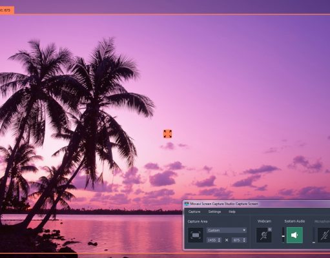Image resolution: width=330 pixels, height=258 pixels.
Task: Toggle the System Audio speaker button
Action: pyautogui.click(x=294, y=235)
